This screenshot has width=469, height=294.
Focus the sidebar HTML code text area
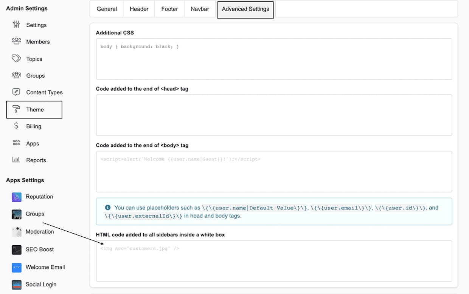click(274, 261)
